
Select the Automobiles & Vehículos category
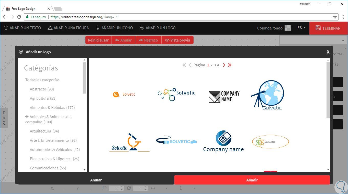pos(55,150)
